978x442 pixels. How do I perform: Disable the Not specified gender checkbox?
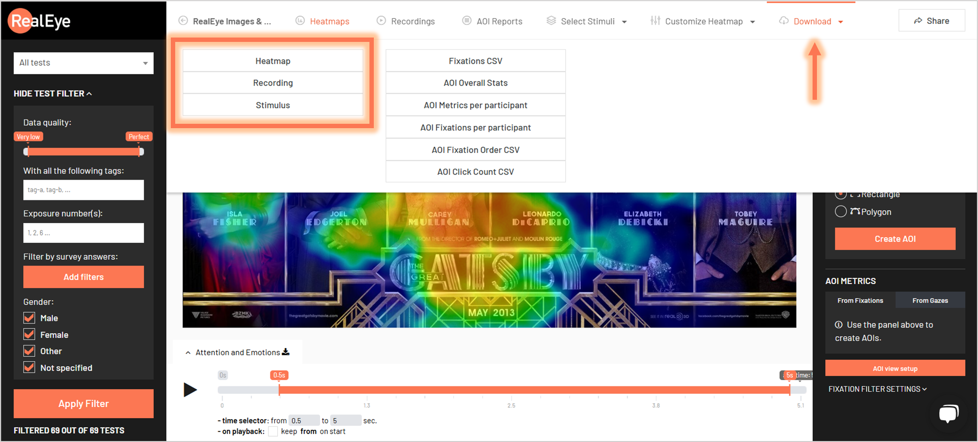(x=29, y=367)
